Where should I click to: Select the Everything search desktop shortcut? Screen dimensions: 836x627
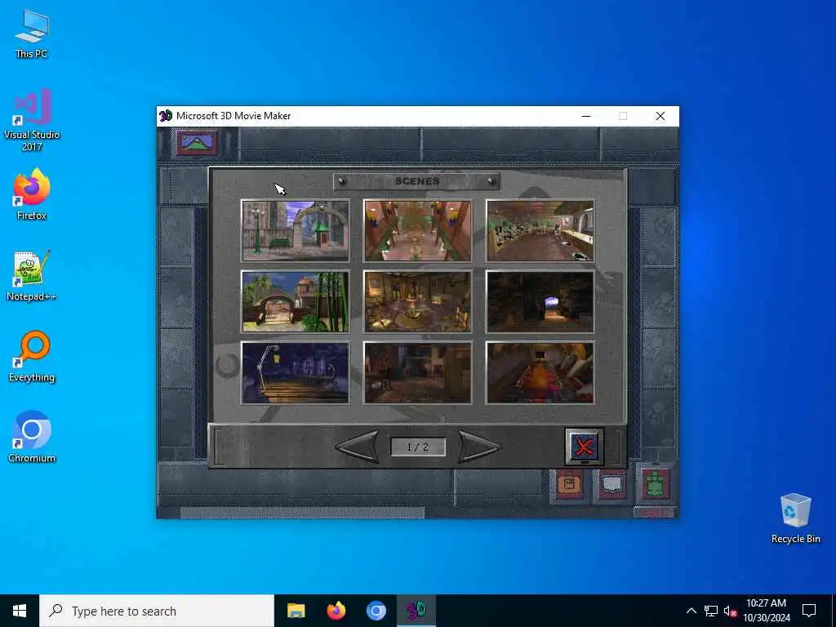(x=32, y=357)
